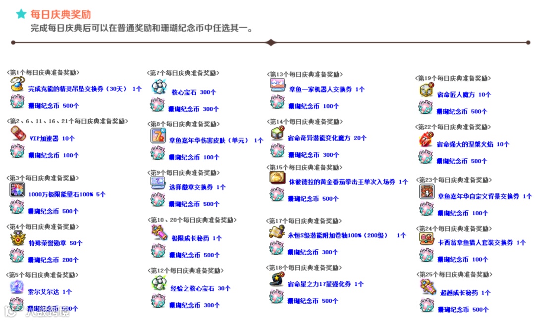The height and width of the screenshot is (321, 535).
Task: Click the text 卡西翁章鱼猎人套装交换券 1个
Action: tap(482, 243)
